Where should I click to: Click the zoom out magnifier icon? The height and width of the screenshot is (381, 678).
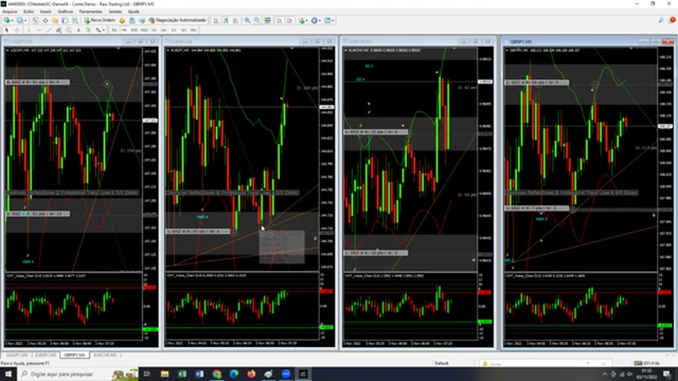257,20
